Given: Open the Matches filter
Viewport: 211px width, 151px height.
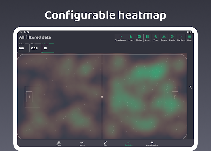Looking at the screenshot, I should pyautogui.click(x=181, y=38).
